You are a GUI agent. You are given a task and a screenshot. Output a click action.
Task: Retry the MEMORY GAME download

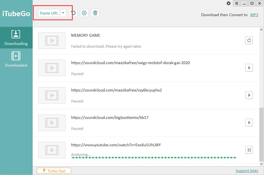click(x=249, y=40)
